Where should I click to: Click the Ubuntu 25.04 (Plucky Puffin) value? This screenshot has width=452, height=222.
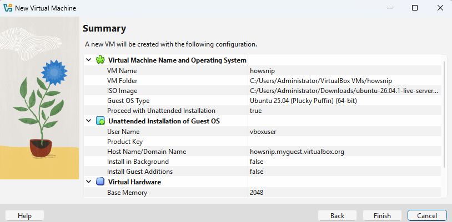pos(304,101)
